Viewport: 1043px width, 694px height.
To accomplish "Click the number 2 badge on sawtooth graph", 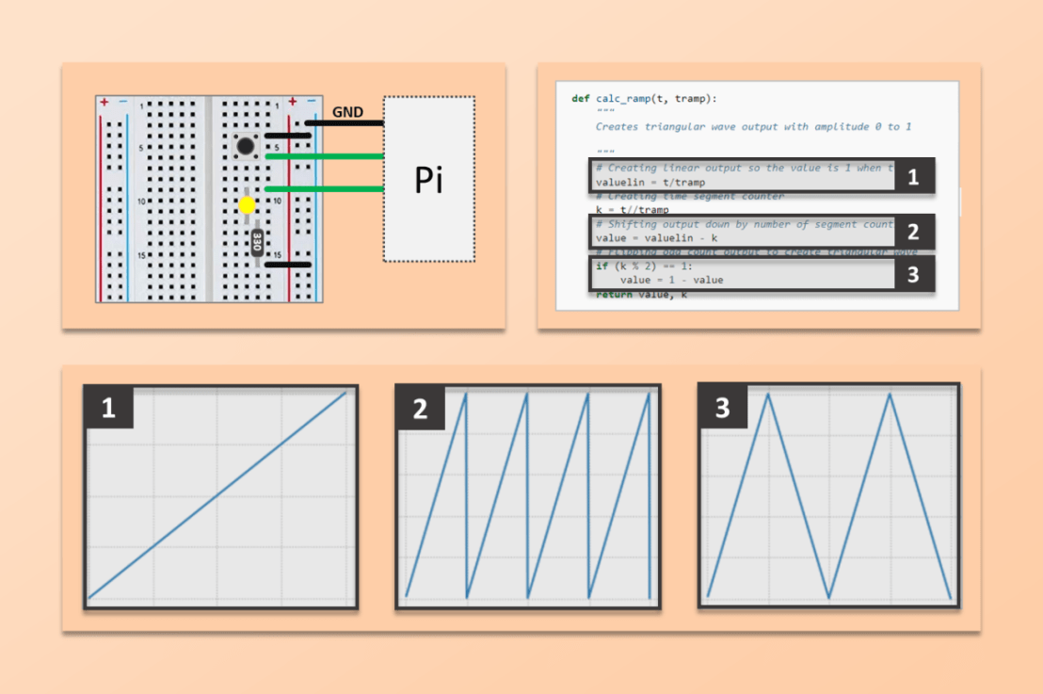I will point(421,409).
